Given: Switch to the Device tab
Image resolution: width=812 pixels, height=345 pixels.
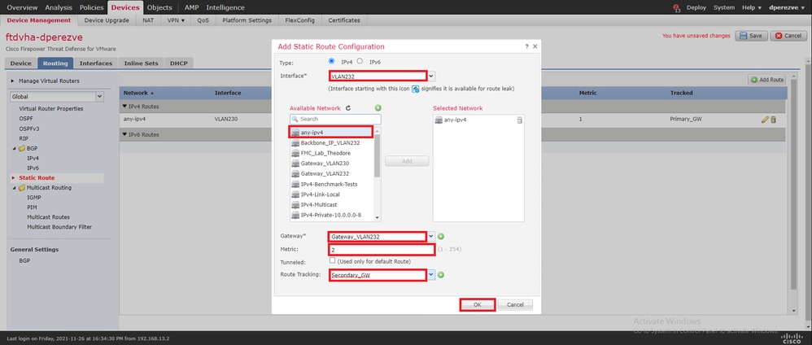Looking at the screenshot, I should pos(20,63).
